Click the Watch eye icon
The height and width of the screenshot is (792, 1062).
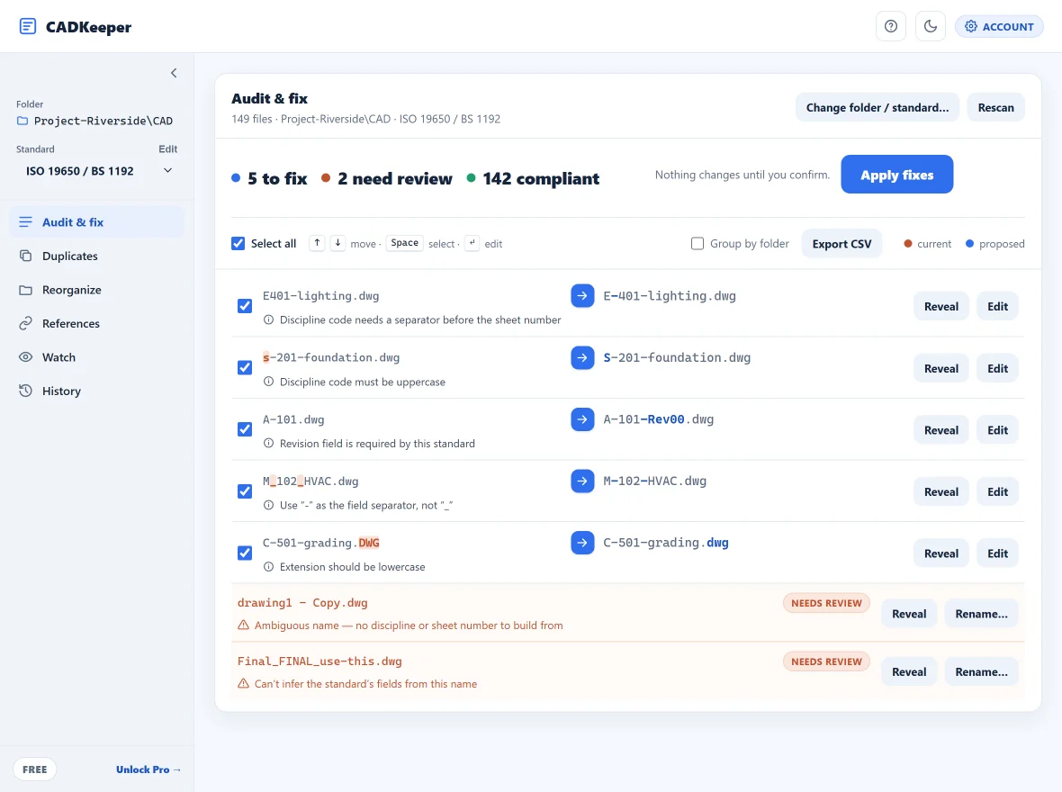tap(26, 357)
